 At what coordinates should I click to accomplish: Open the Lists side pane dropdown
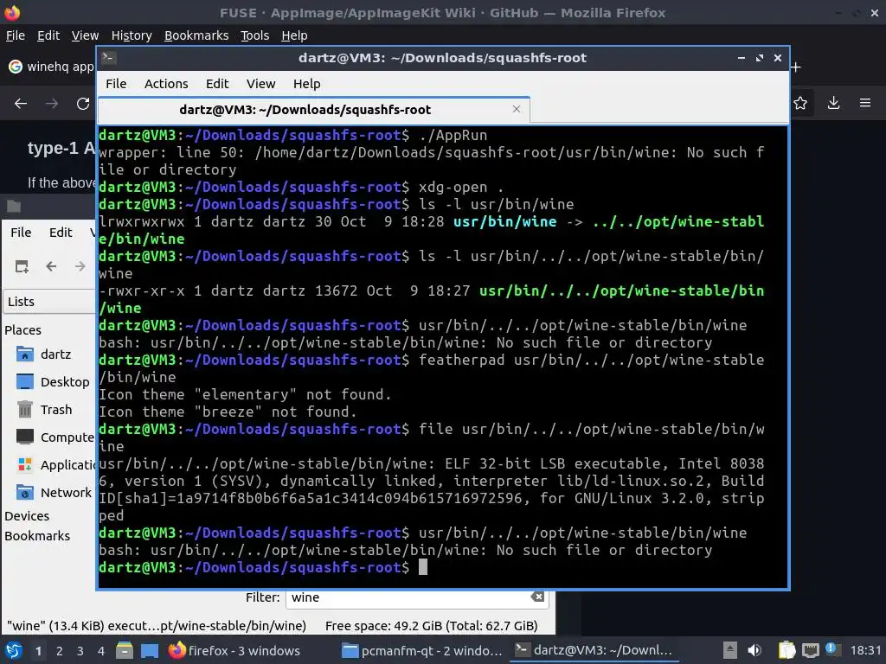point(49,302)
